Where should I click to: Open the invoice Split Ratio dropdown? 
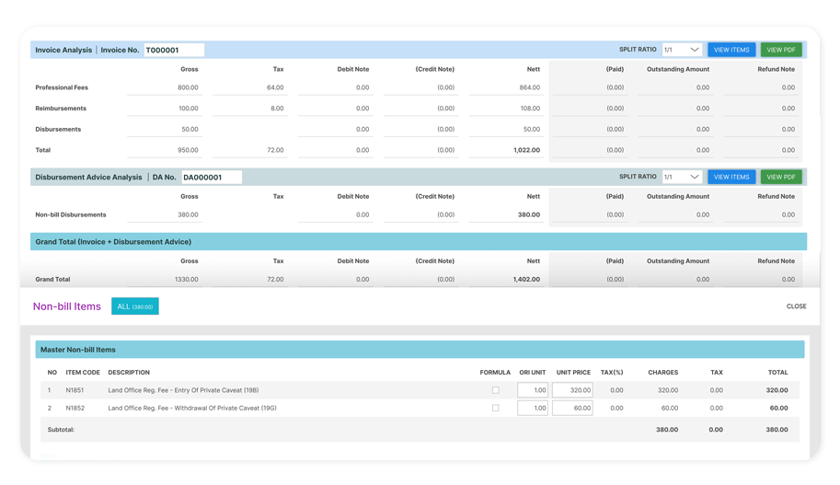coord(682,50)
